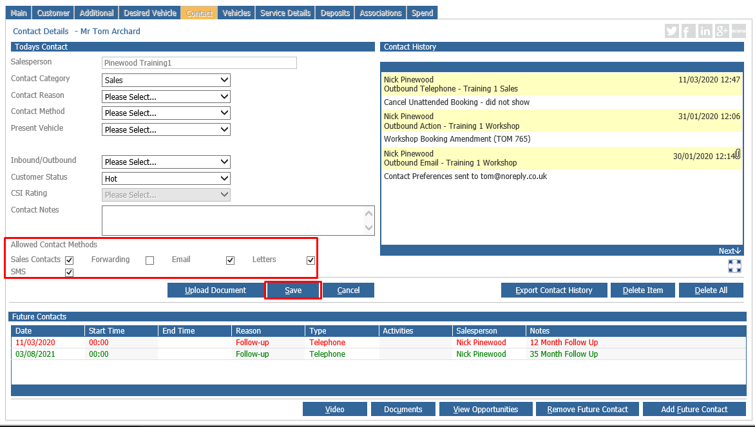This screenshot has height=427, width=755.
Task: Open the customer's Facebook profile icon
Action: click(x=688, y=31)
